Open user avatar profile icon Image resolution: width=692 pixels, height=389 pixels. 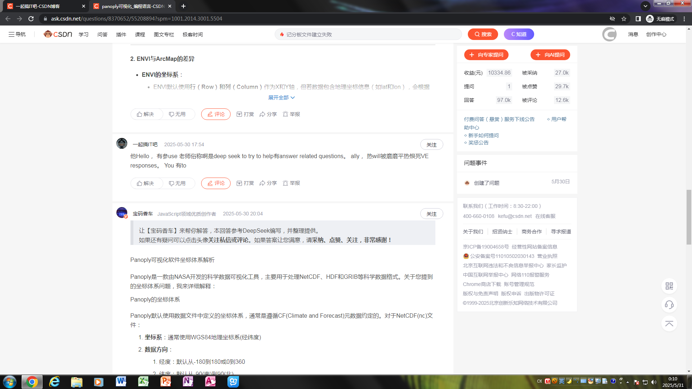[609, 34]
